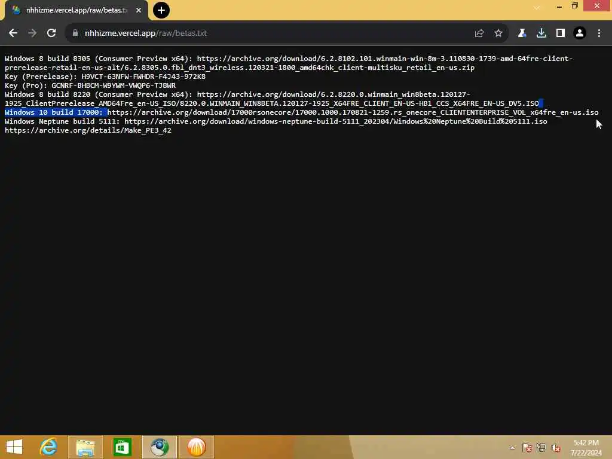Switch to the active browser taskbar icon
Viewport: 612px width, 459px height.
coord(160,447)
